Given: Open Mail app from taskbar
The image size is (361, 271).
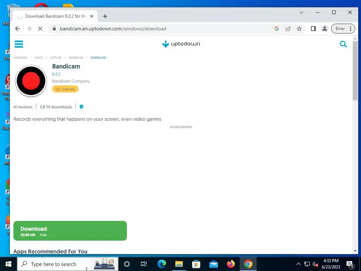Looking at the screenshot, I should click(x=213, y=264).
